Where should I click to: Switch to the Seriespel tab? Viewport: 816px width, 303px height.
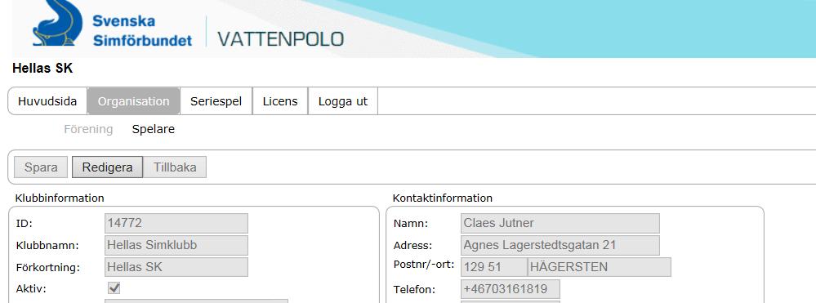(x=216, y=101)
